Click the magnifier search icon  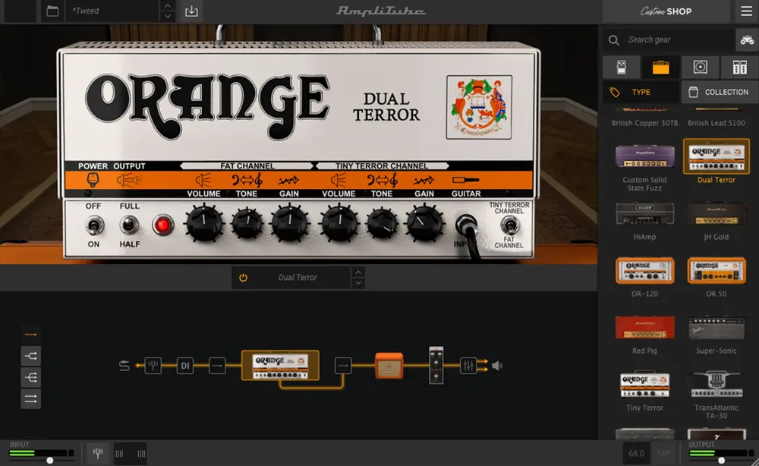click(x=614, y=40)
